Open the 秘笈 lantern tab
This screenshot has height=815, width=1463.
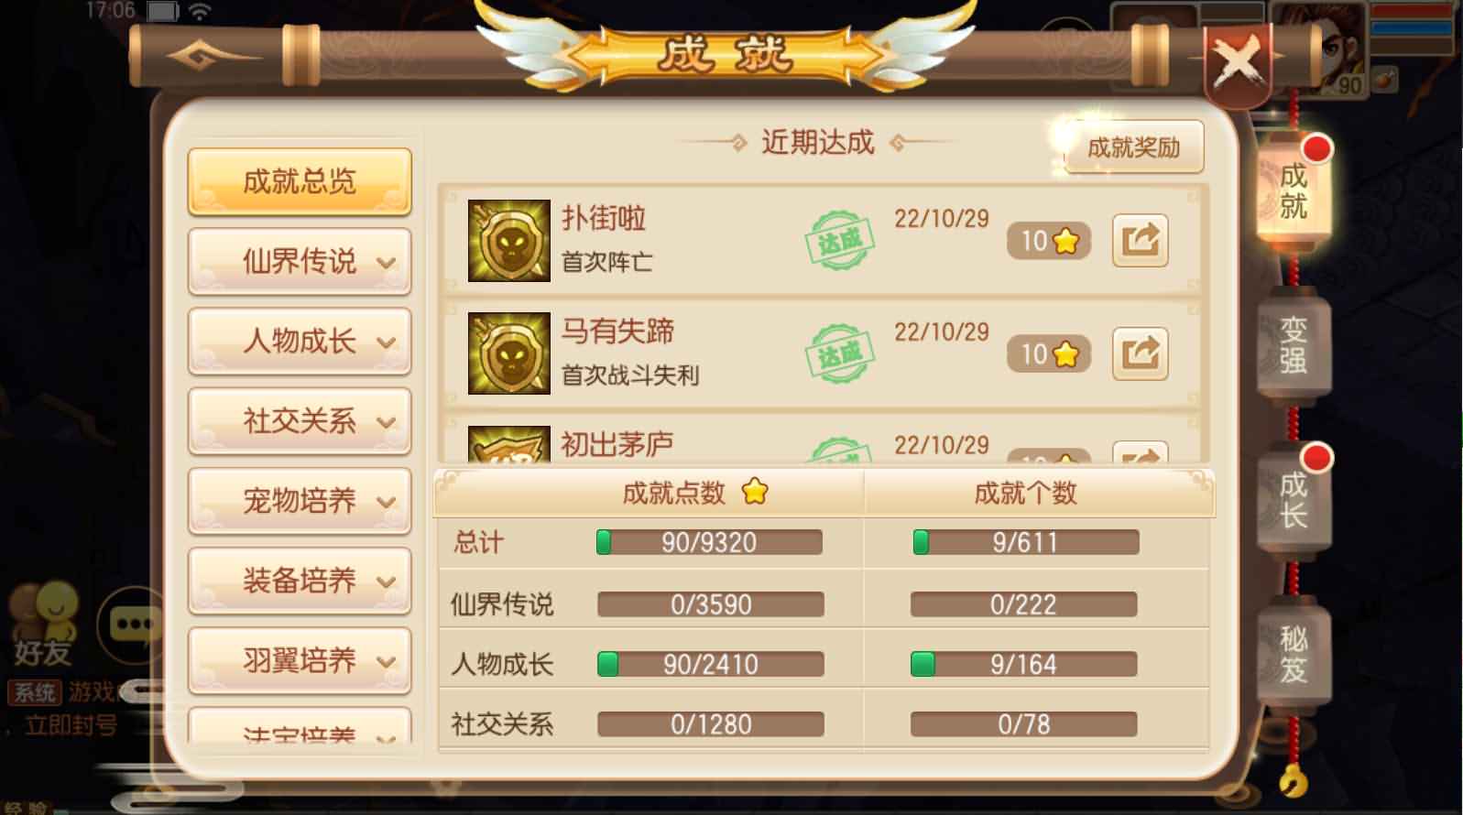click(1293, 654)
